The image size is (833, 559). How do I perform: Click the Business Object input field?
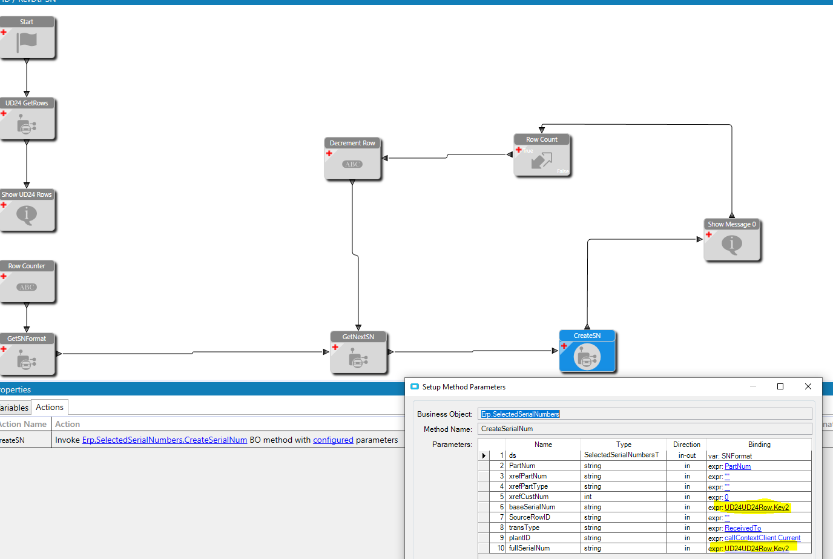tap(645, 414)
